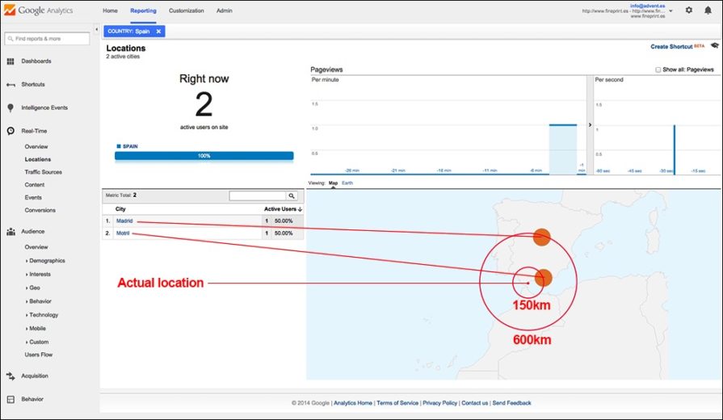Click the Shortcuts arrow icon
This screenshot has height=420, width=723.
pos(11,84)
